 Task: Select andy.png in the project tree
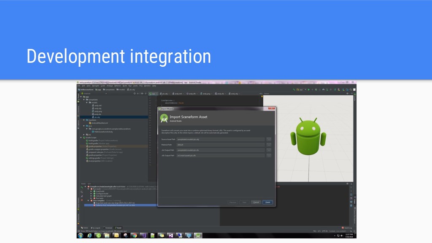click(x=98, y=111)
